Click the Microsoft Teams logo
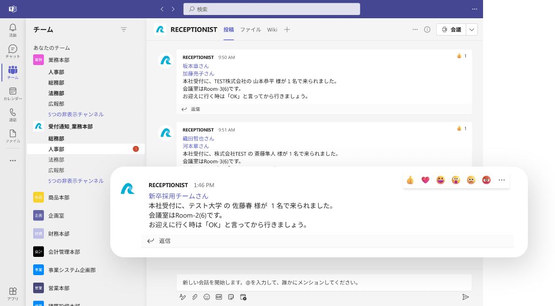Viewport: 555px width, 306px height. 13,9
